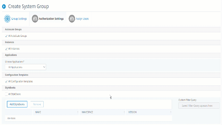Uncheck the All Configuration templates checkbox
Image resolution: width=222 pixels, height=125 pixels.
click(x=6, y=81)
